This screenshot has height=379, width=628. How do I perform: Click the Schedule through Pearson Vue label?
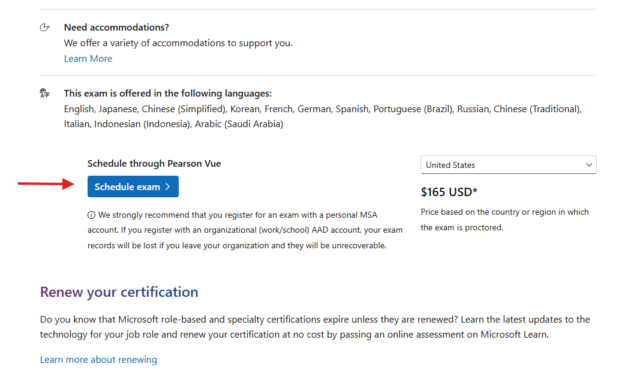click(x=154, y=164)
